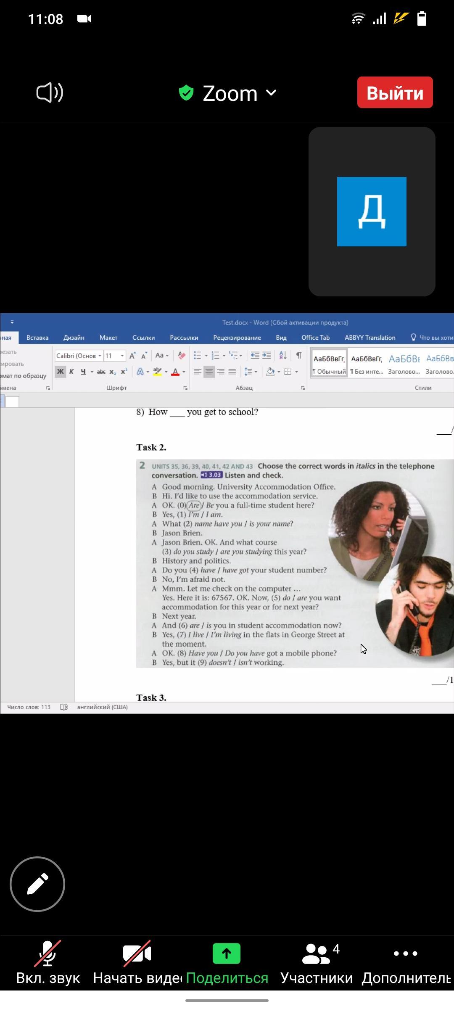Tap the speaker audio output icon
The width and height of the screenshot is (454, 1009).
[50, 92]
